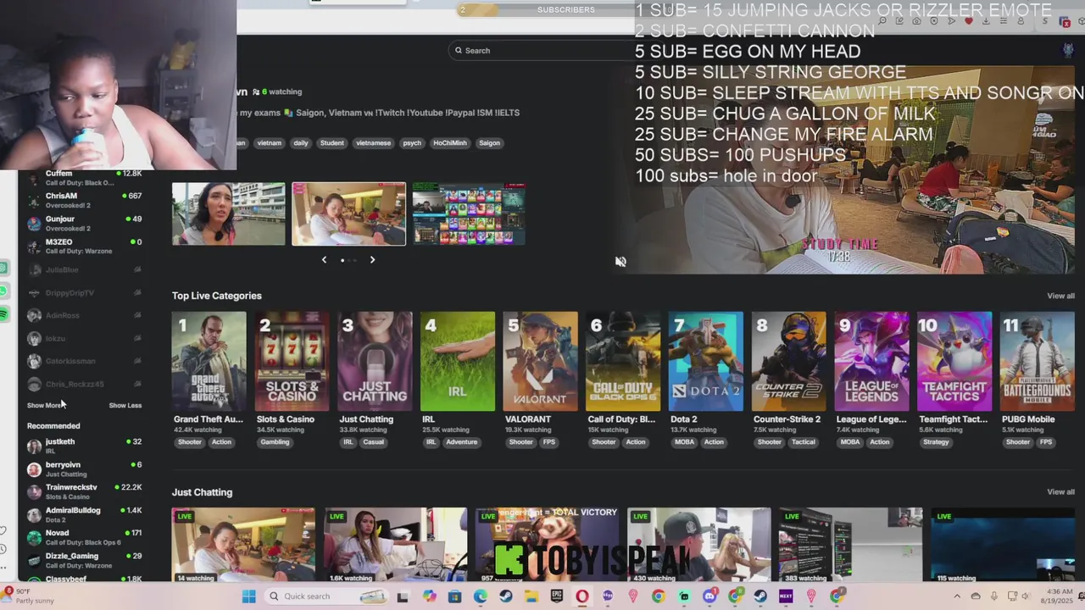Open ChrisAM's channel playing Overcooked! 2

[85, 200]
